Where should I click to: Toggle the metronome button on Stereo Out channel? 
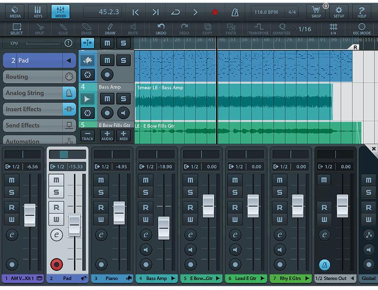click(325, 265)
